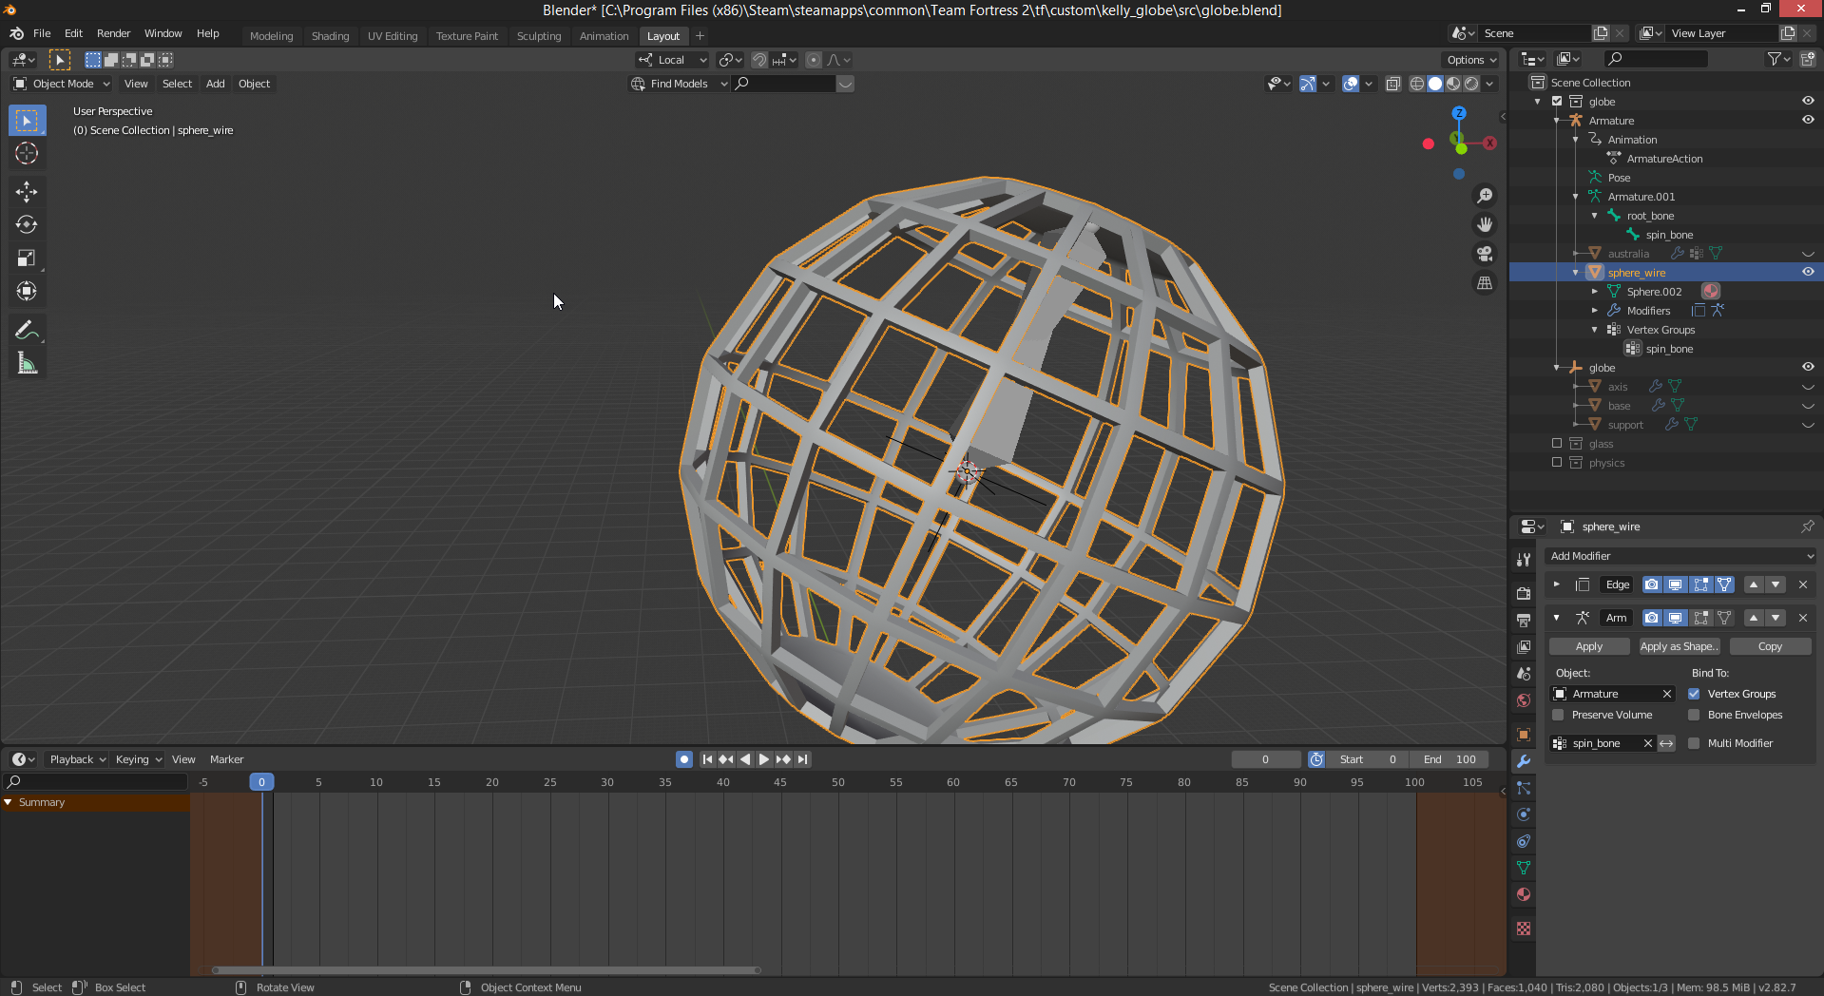Collapse the Vertex Groups tree entry
The width and height of the screenshot is (1824, 996).
click(1595, 330)
